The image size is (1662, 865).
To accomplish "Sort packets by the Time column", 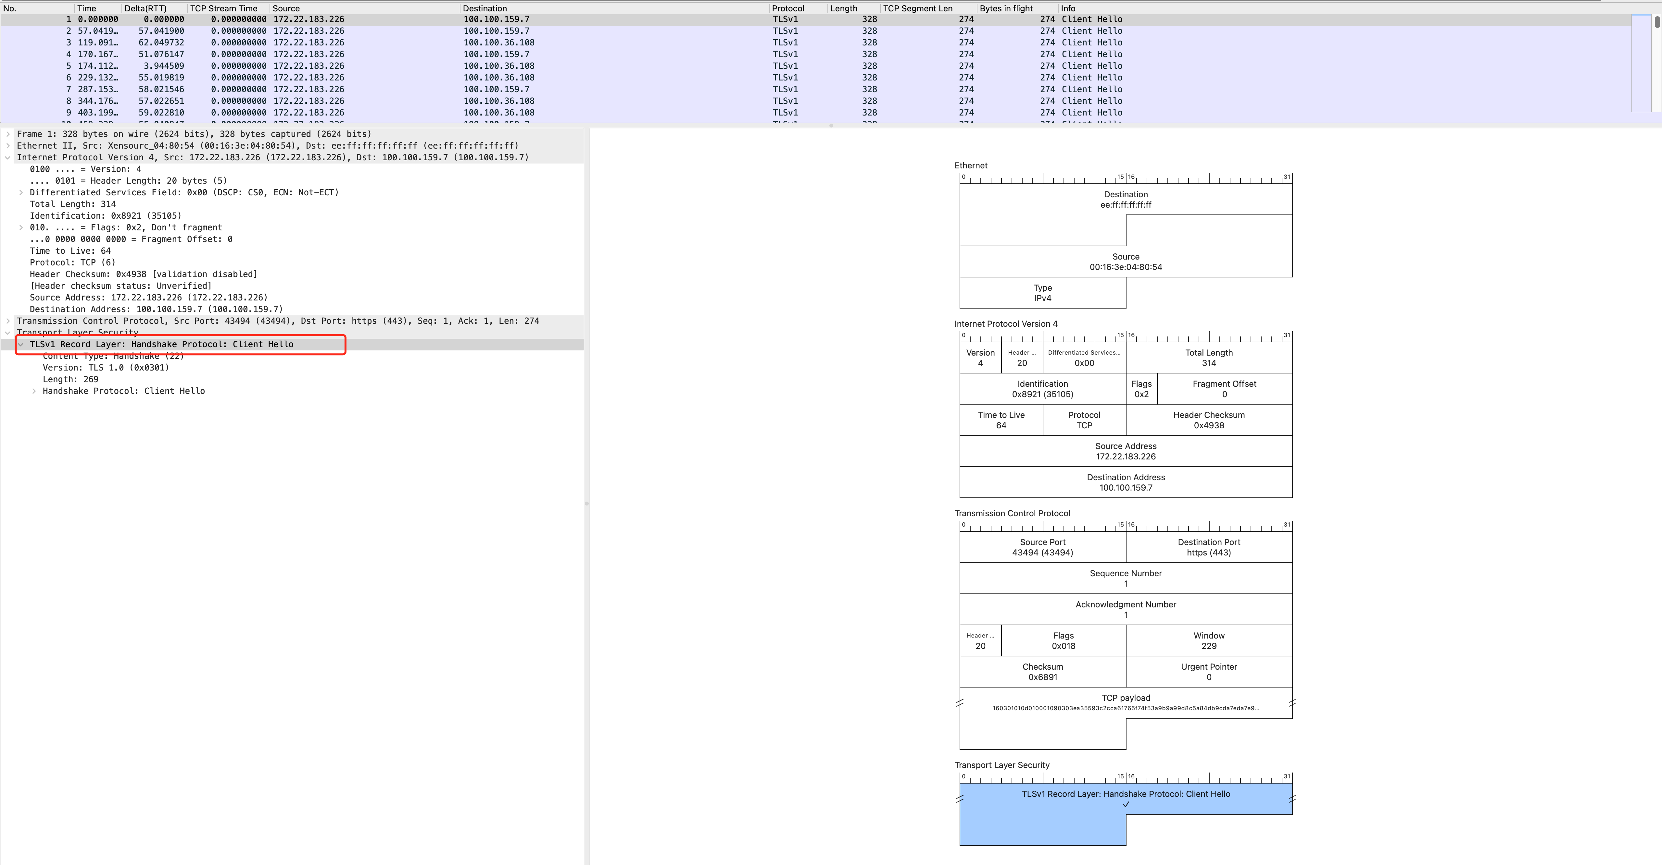I will point(87,8).
